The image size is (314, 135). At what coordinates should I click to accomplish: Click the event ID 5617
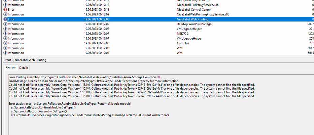click(x=310, y=48)
